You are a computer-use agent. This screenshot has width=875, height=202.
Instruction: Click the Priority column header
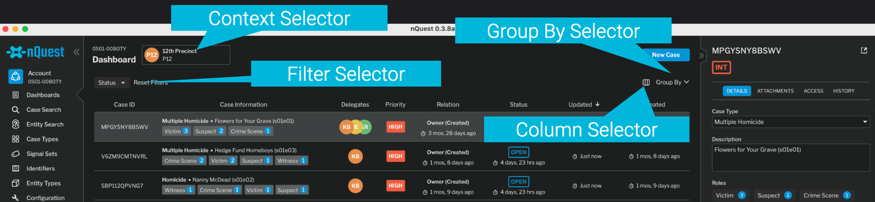tap(395, 104)
